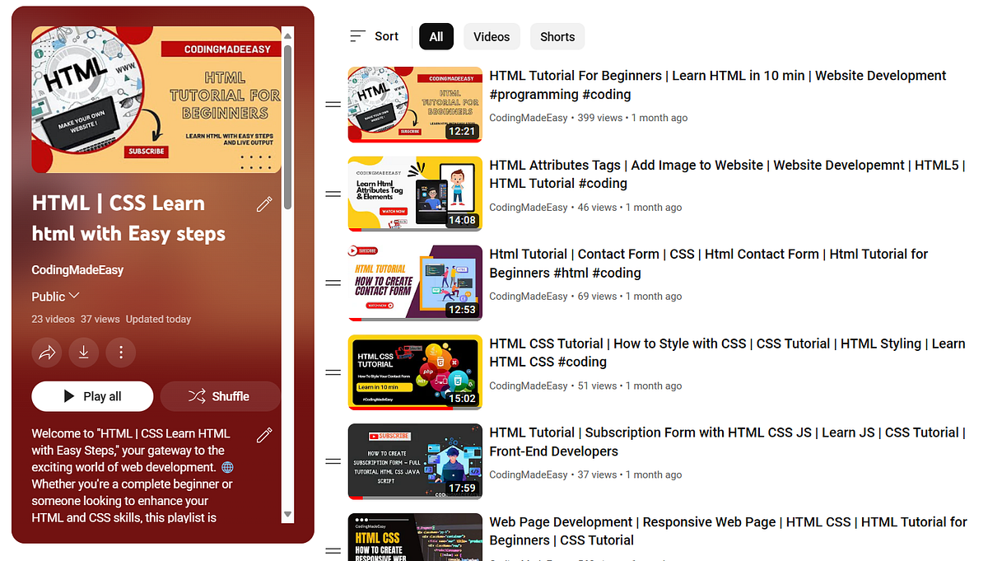Open the playlist more-options three-dot menu

[121, 353]
